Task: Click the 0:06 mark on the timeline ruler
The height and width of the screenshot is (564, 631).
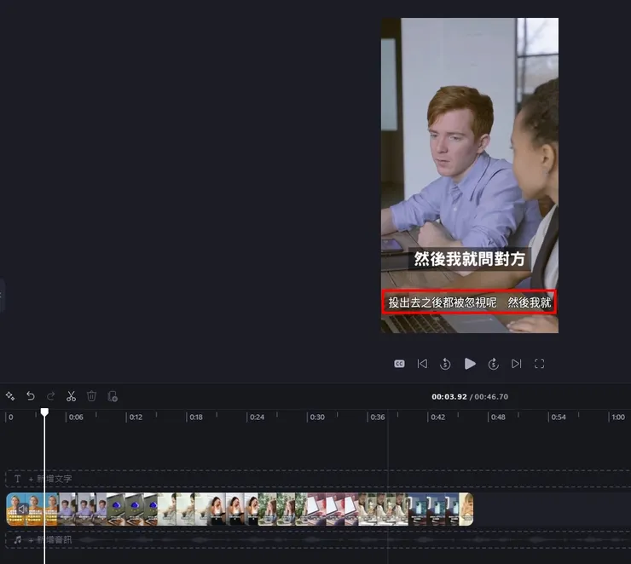Action: pos(76,417)
